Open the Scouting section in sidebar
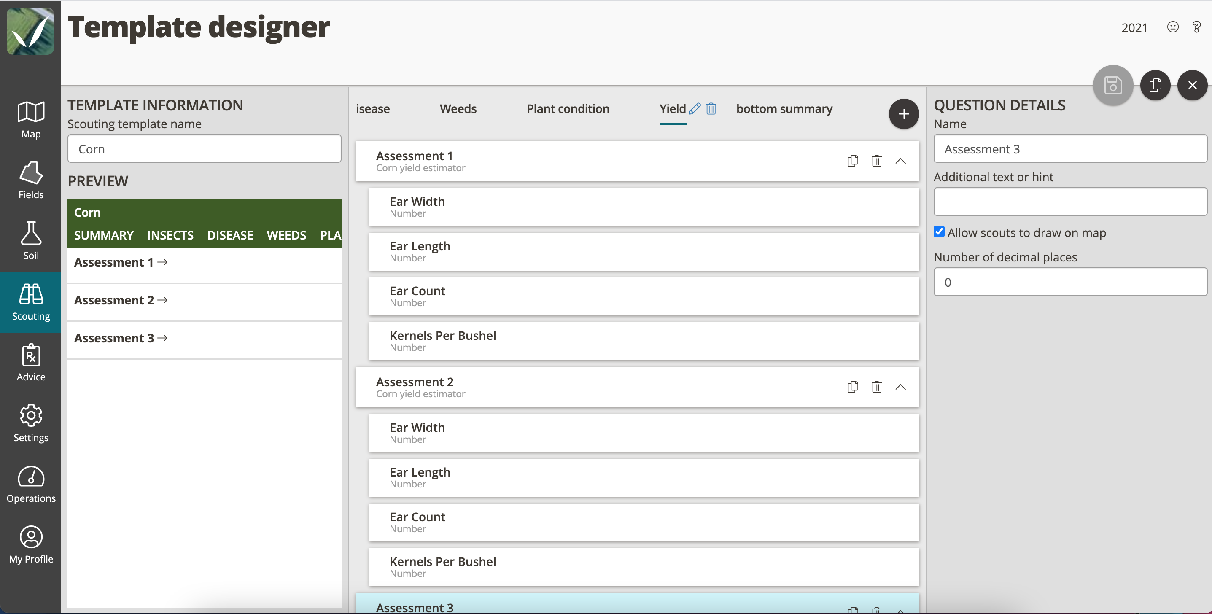This screenshot has width=1212, height=614. [31, 302]
